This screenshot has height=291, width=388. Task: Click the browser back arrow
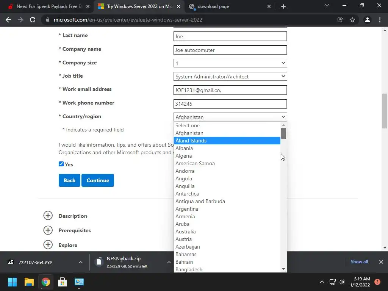[8, 20]
